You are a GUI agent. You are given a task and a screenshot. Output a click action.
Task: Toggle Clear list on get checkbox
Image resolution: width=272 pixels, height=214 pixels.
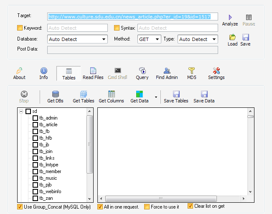(x=190, y=206)
